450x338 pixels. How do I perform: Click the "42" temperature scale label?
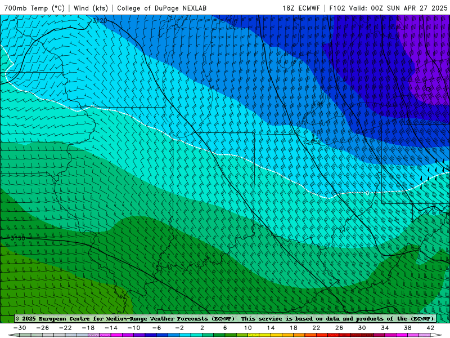[x=430, y=328]
